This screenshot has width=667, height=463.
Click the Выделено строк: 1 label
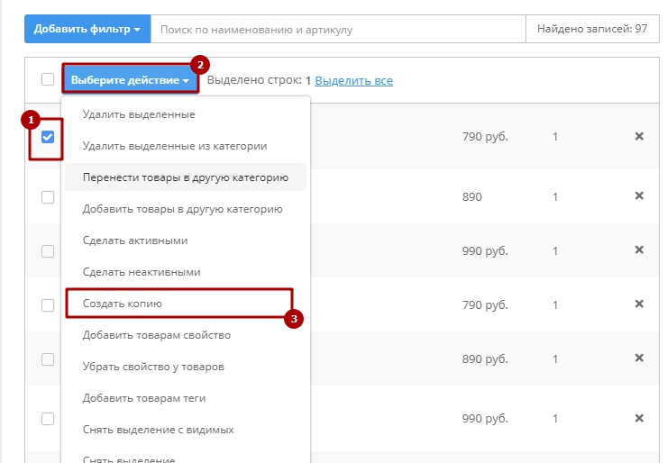tap(259, 80)
